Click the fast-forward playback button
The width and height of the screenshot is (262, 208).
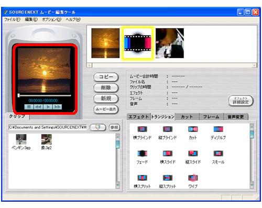coord(57,107)
